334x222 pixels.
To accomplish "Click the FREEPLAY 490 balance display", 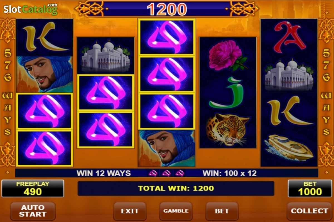I will [x=33, y=188].
